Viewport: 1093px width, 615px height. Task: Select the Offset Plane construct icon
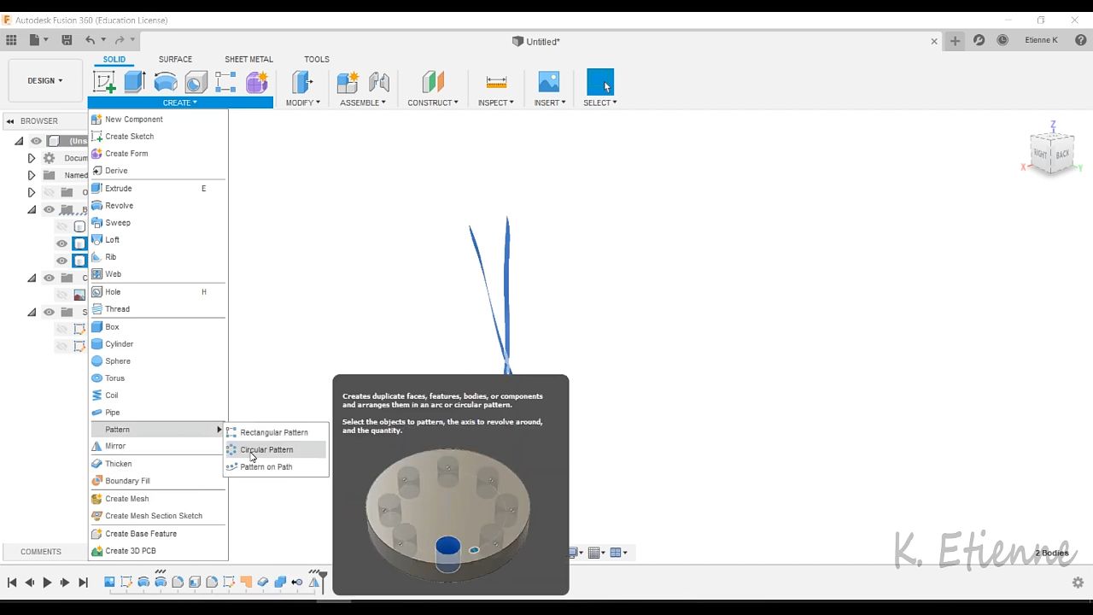click(433, 82)
